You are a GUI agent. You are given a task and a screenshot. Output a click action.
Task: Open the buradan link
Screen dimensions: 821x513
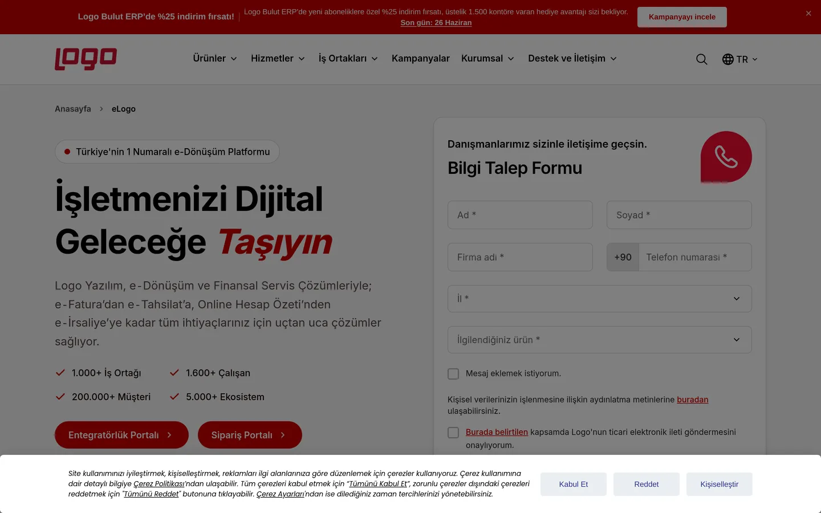pyautogui.click(x=693, y=400)
